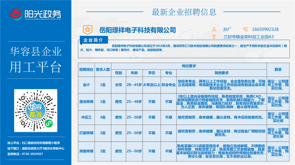295x165 pixels.
Task: Select the 会计 job position cell
Action: (86, 85)
